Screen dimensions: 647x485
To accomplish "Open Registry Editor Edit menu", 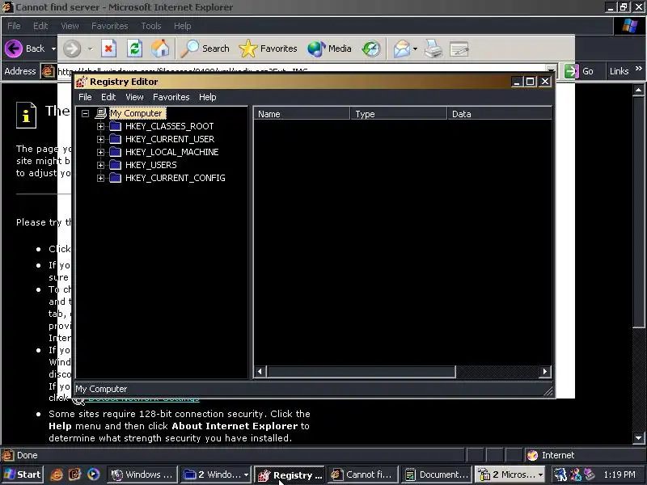I will (x=108, y=97).
